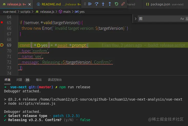Click the debug Continue button
The height and width of the screenshot is (126, 188).
[90, 4]
